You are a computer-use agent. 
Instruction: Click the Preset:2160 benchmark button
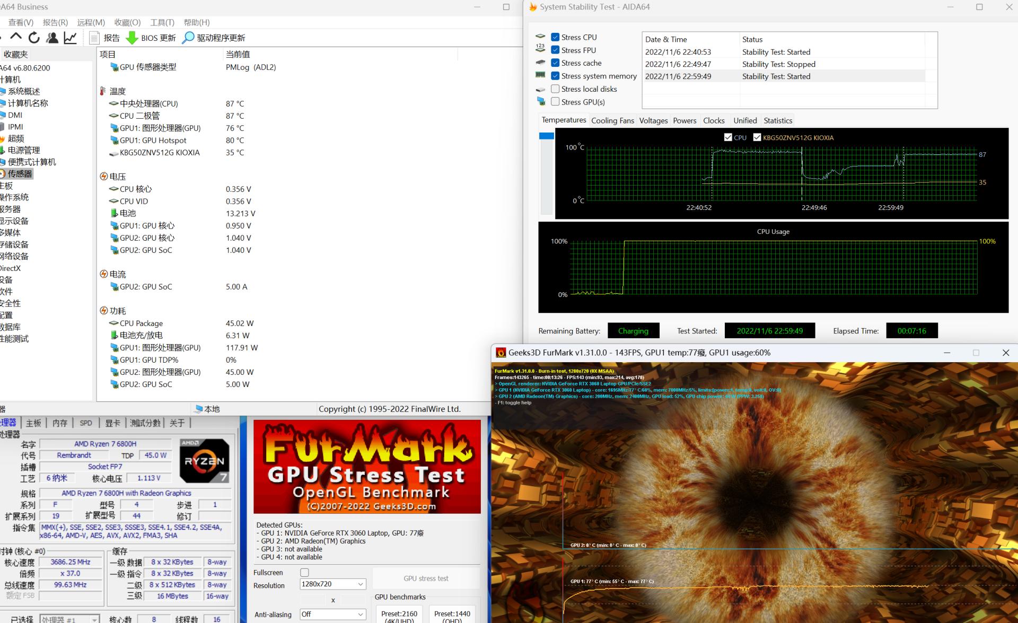(399, 615)
